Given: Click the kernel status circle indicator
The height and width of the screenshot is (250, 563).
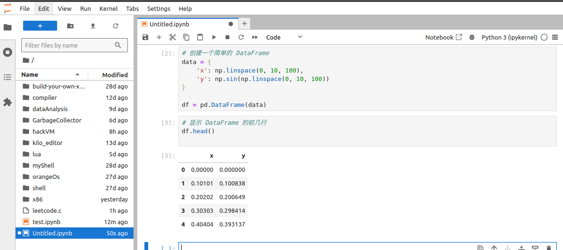Looking at the screenshot, I should point(544,37).
